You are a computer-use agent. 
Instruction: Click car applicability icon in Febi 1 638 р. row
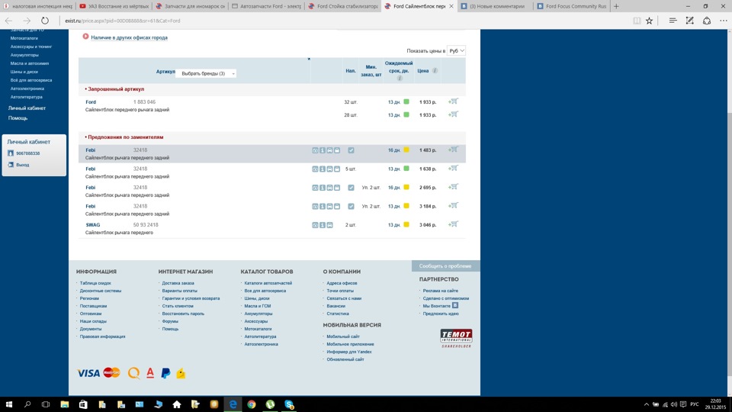click(329, 169)
